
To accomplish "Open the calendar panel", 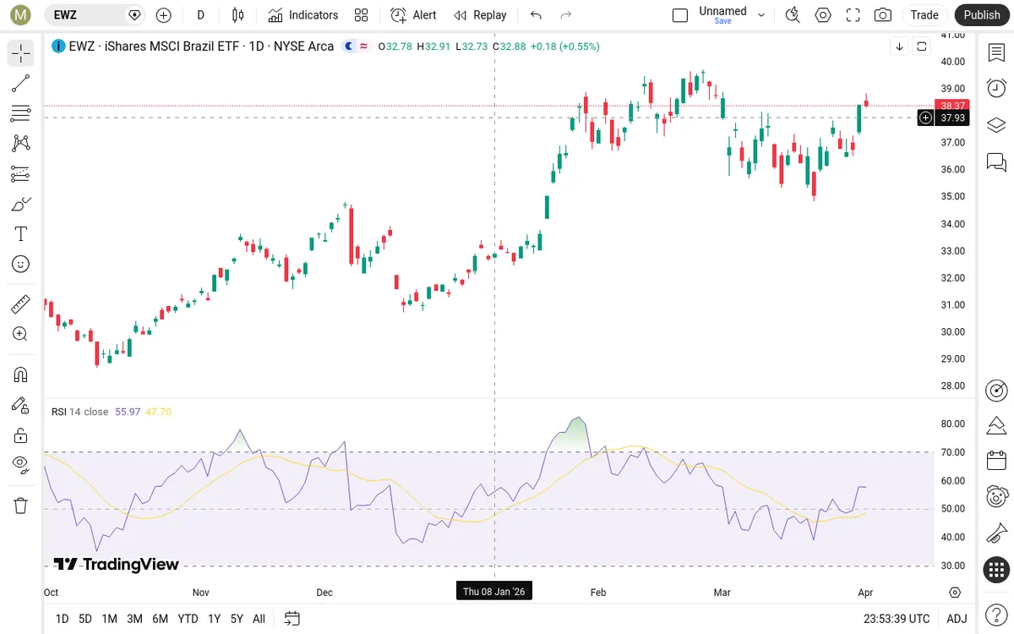I will [996, 461].
